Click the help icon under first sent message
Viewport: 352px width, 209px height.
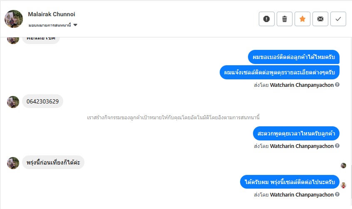click(337, 85)
